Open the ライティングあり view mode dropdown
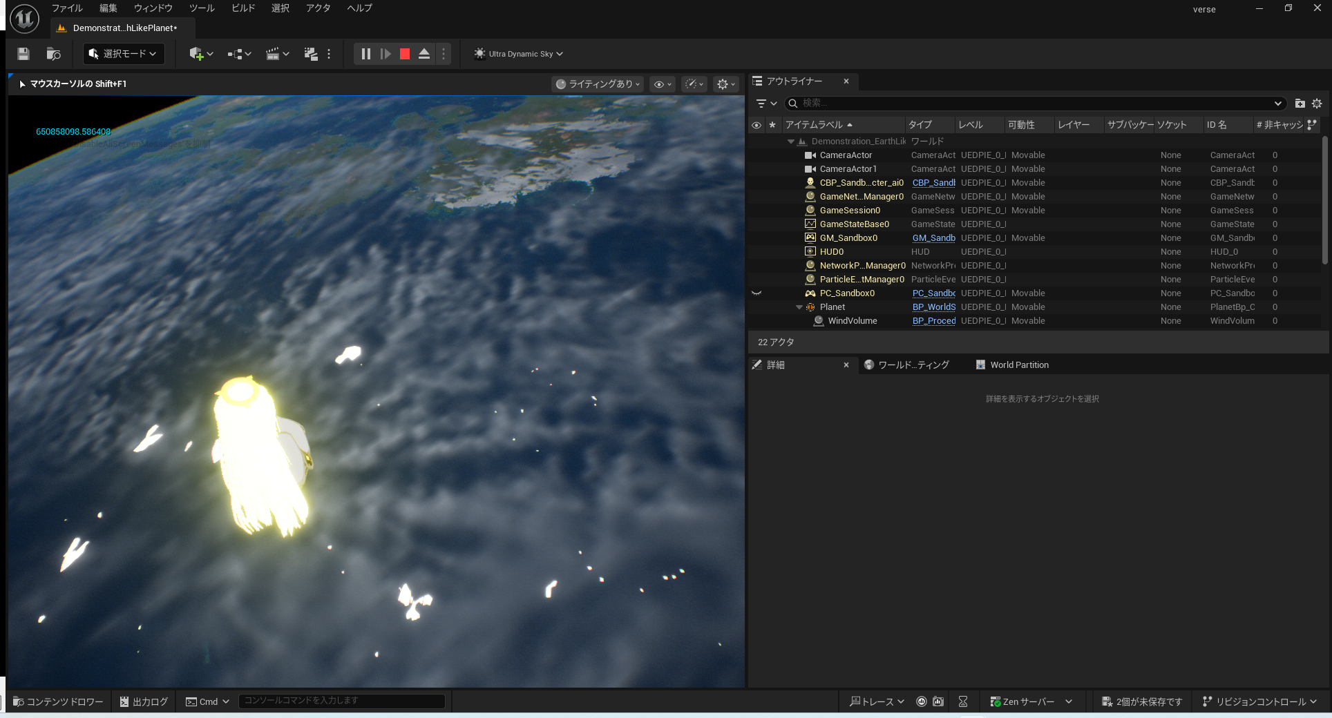Viewport: 1332px width, 718px height. (x=598, y=84)
